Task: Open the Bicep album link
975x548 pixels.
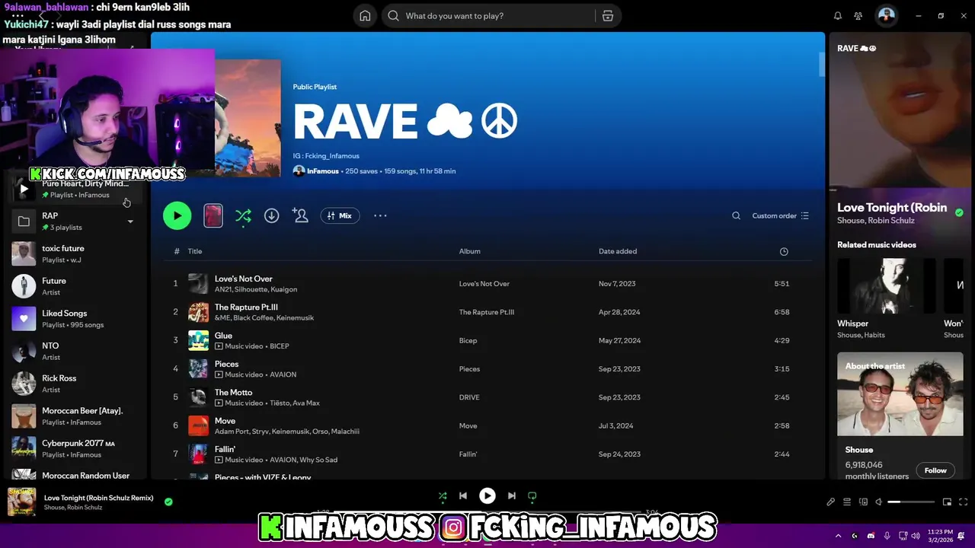Action: [x=468, y=340]
